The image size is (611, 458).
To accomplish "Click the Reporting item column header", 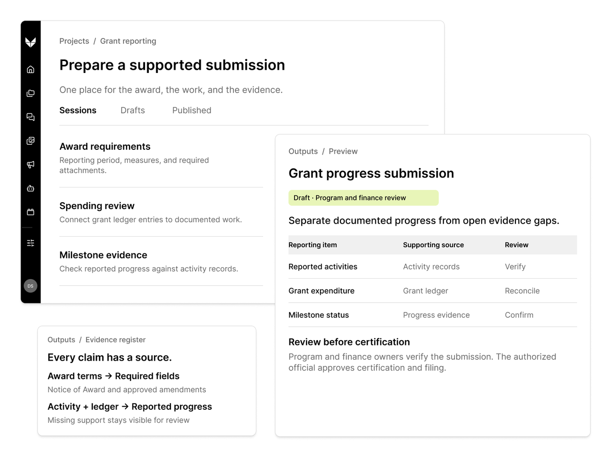I will (313, 245).
